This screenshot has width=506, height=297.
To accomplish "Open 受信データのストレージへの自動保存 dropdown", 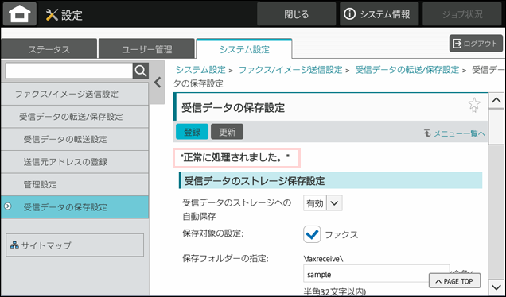I will pyautogui.click(x=323, y=203).
